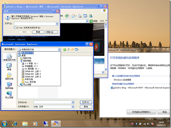Click the 转到 go button in IE
This screenshot has height=128, width=171.
click(93, 21)
